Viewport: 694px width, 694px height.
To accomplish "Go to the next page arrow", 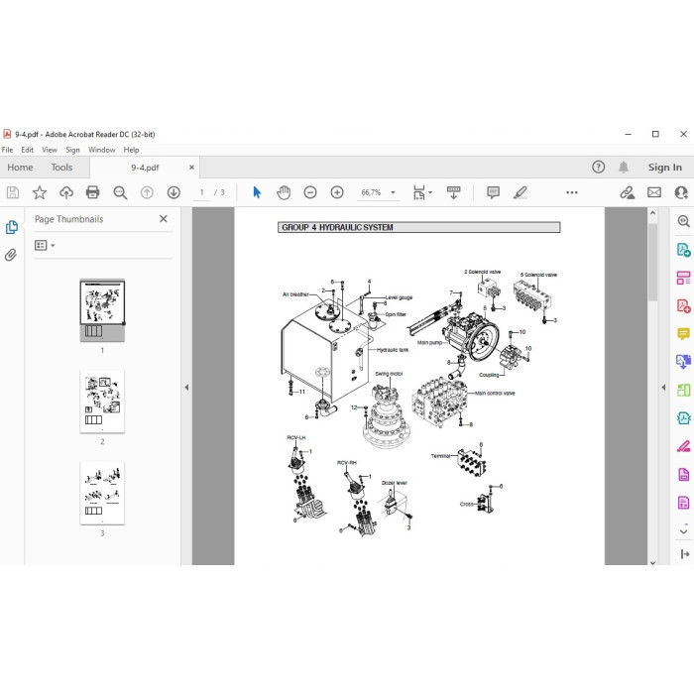I will tap(173, 192).
